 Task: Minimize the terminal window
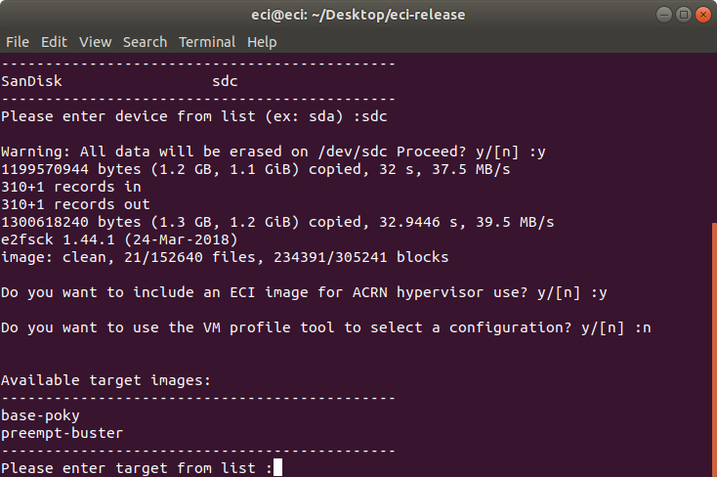pos(664,15)
